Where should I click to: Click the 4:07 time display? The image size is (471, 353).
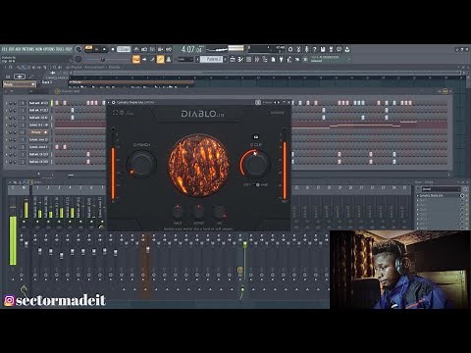click(x=191, y=49)
